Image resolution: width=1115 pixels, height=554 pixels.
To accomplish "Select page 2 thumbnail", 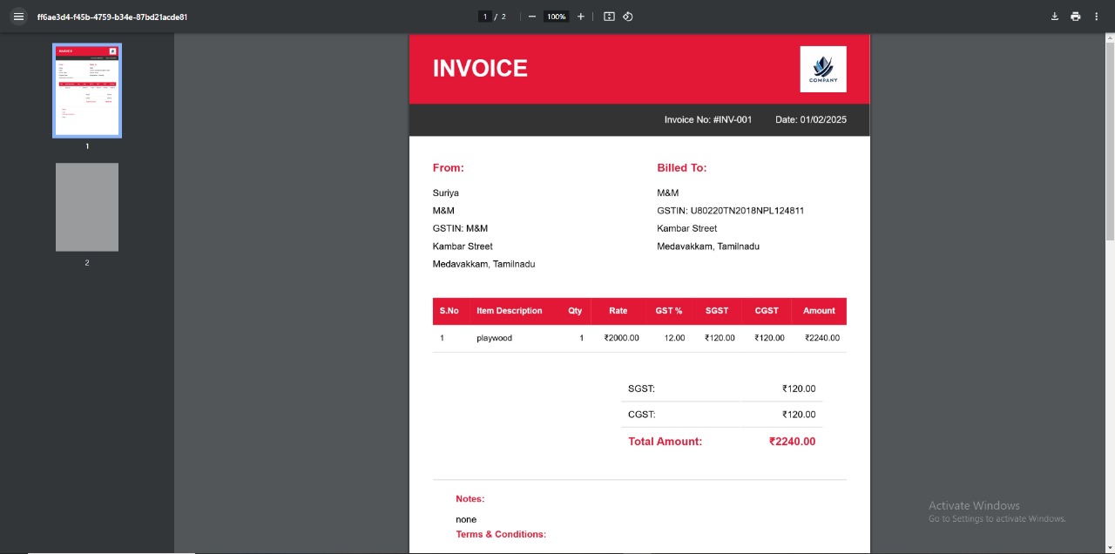I will (x=87, y=207).
